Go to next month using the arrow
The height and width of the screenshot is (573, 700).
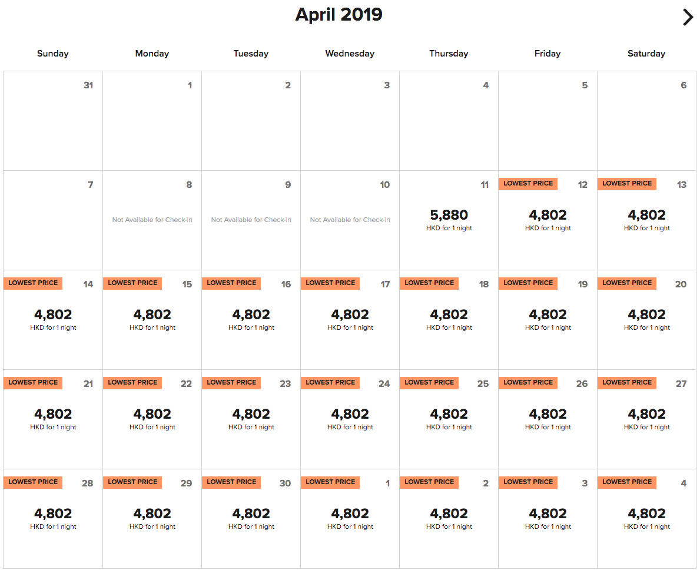[x=688, y=18]
